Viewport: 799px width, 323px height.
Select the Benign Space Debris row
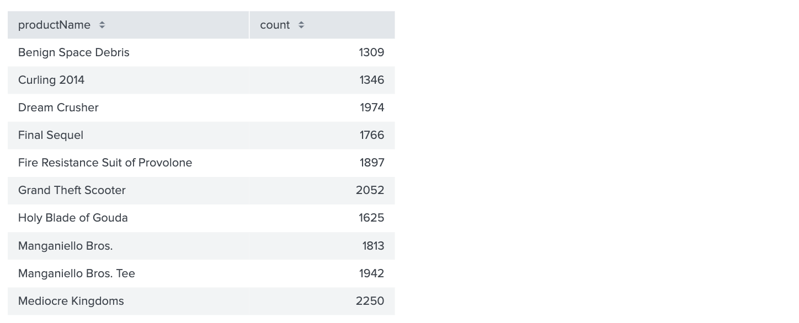coord(74,52)
